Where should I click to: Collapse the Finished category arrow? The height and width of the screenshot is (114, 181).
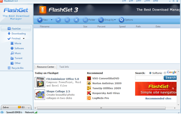(x=24, y=39)
